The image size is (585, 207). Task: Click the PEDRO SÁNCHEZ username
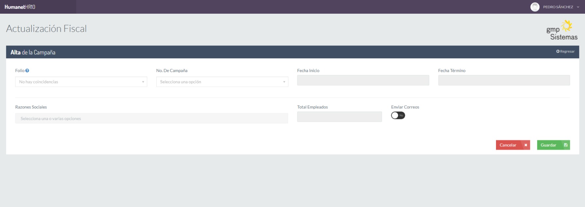[x=558, y=7]
